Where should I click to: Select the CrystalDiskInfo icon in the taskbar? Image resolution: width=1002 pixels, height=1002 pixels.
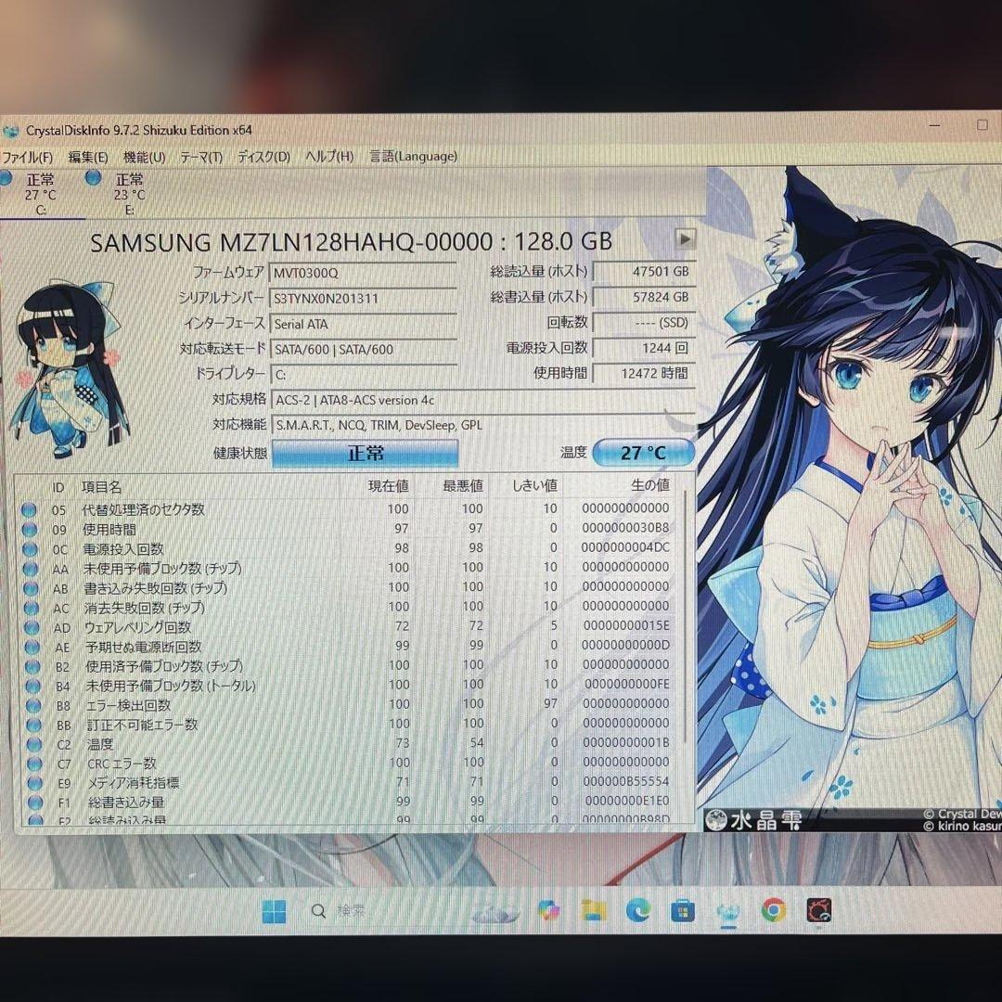coord(820,912)
